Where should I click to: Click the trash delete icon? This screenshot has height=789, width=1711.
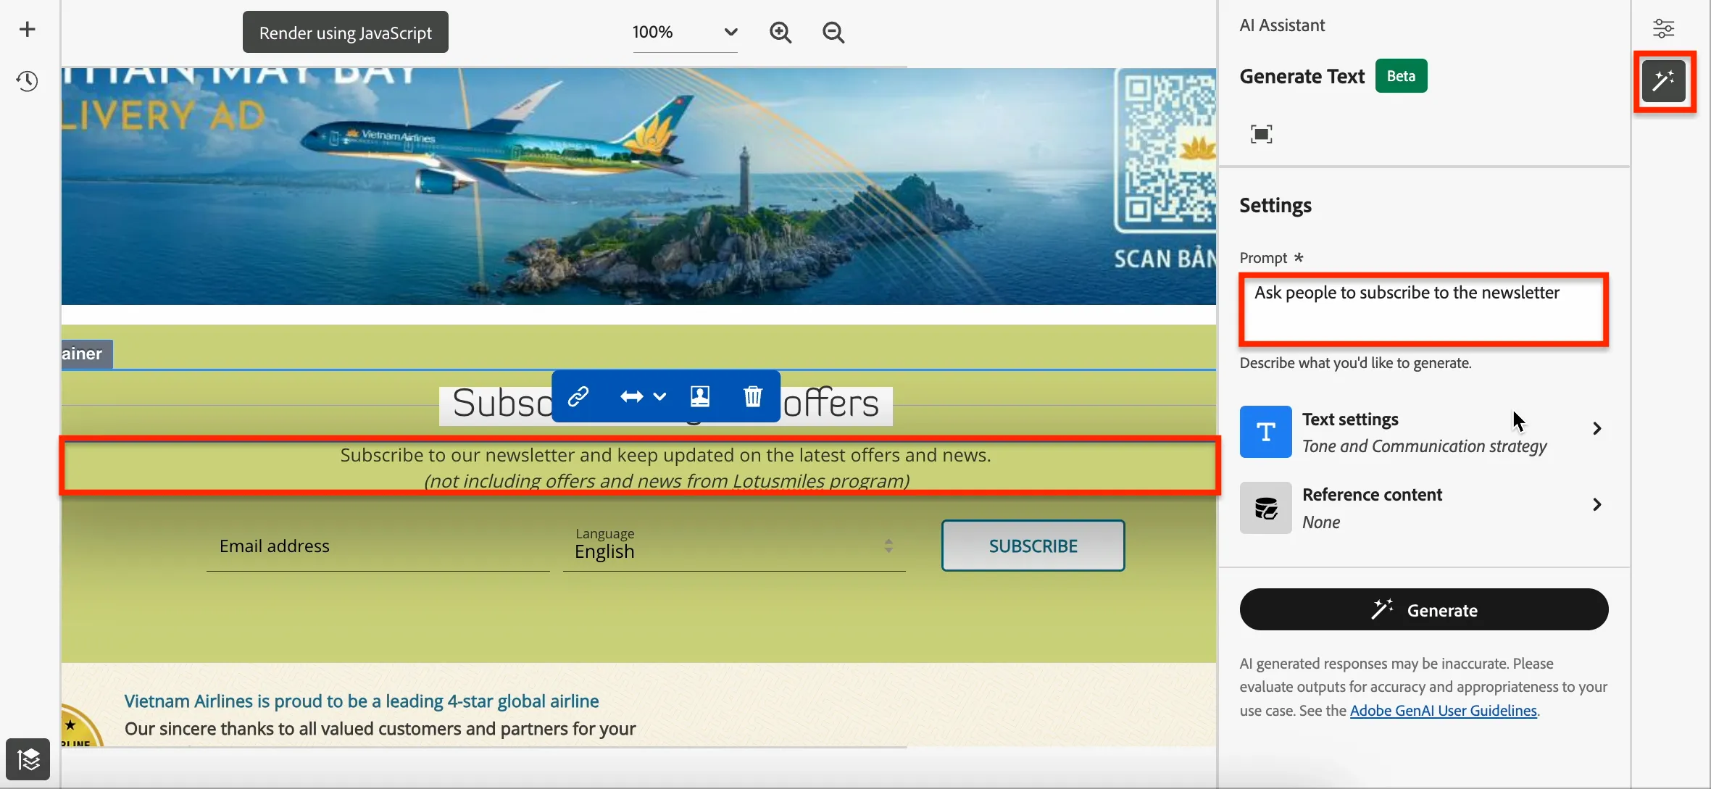click(x=753, y=396)
